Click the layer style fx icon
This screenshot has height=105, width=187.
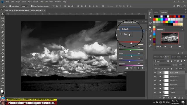(x=164, y=98)
